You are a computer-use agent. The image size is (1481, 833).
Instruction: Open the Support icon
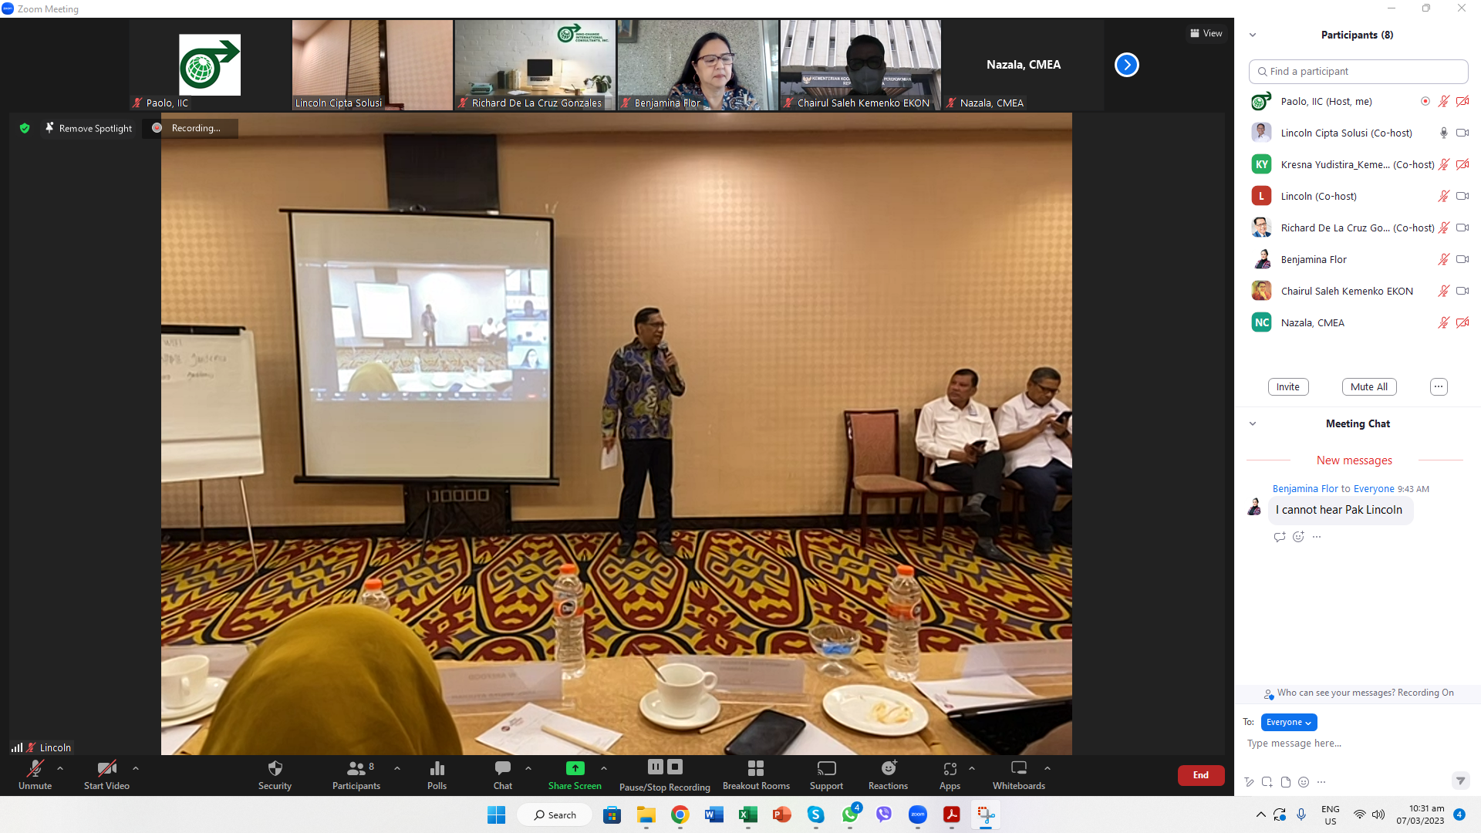826,768
